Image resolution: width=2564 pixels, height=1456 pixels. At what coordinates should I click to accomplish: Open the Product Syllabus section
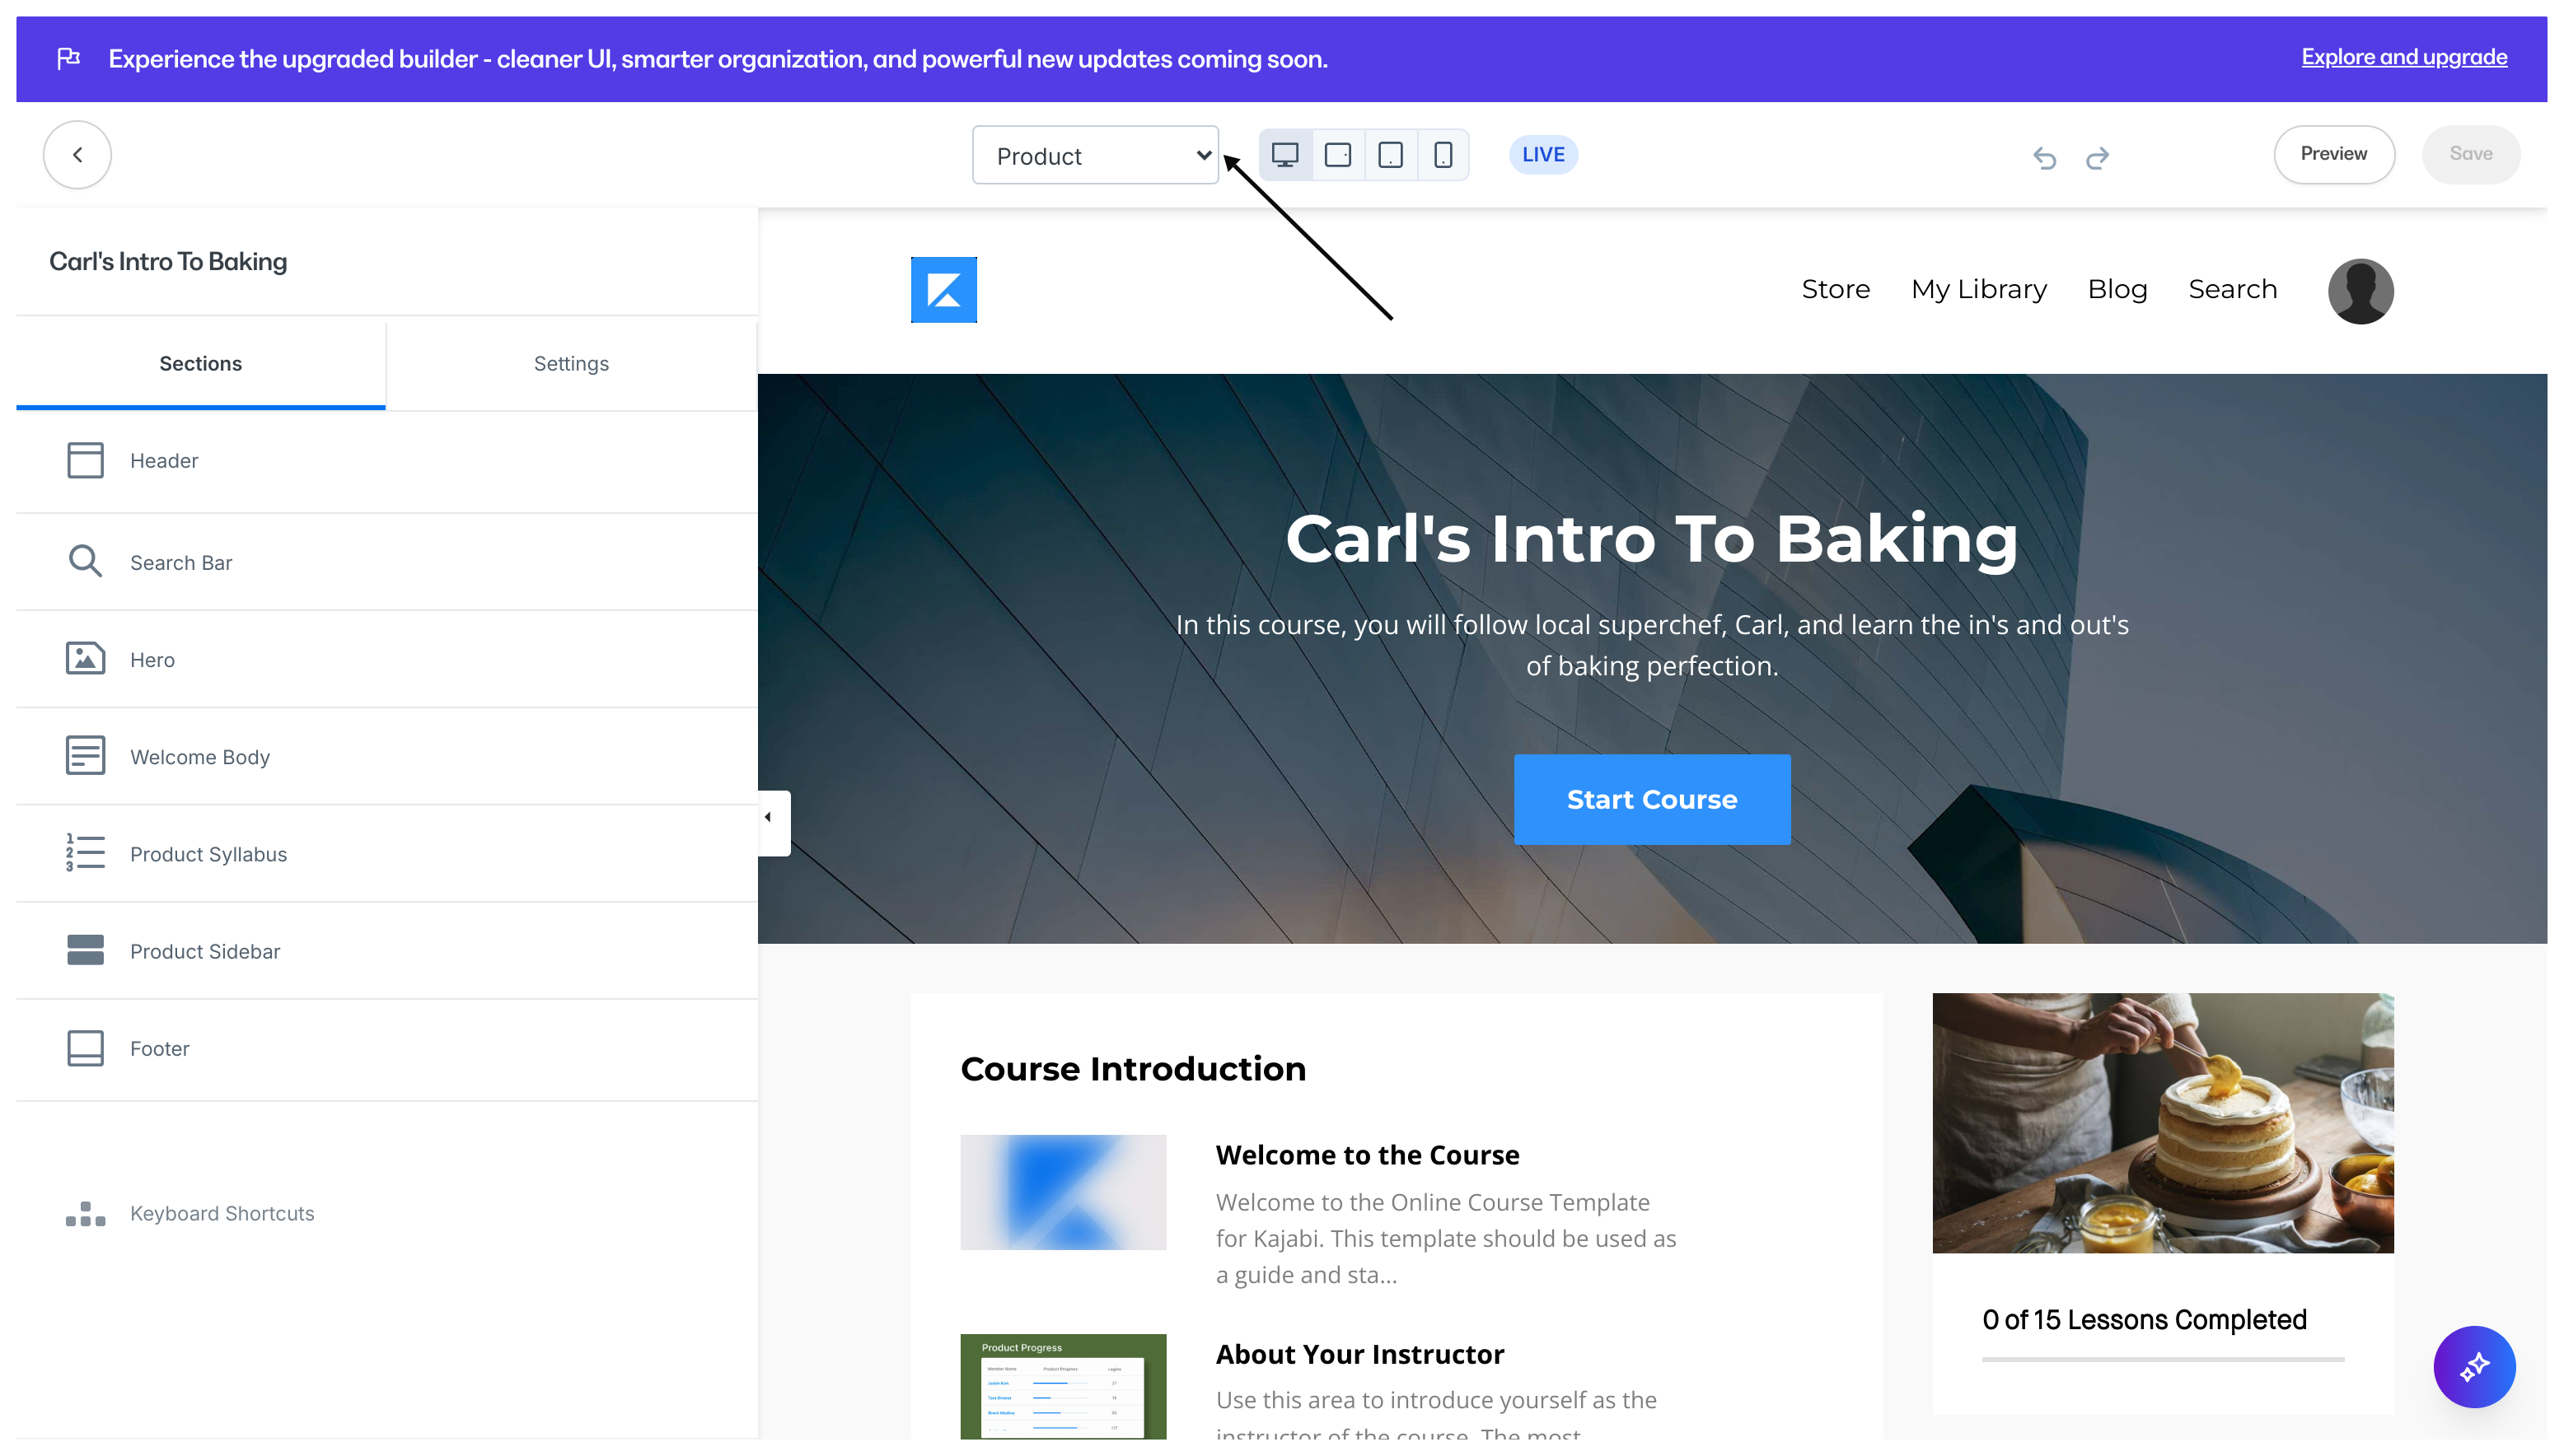[x=208, y=854]
